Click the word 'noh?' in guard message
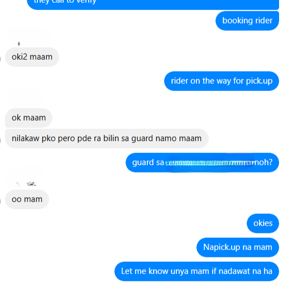The image size is (283, 283). (x=263, y=162)
